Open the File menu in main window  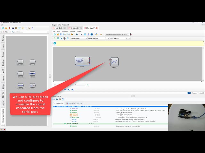coord(2,25)
